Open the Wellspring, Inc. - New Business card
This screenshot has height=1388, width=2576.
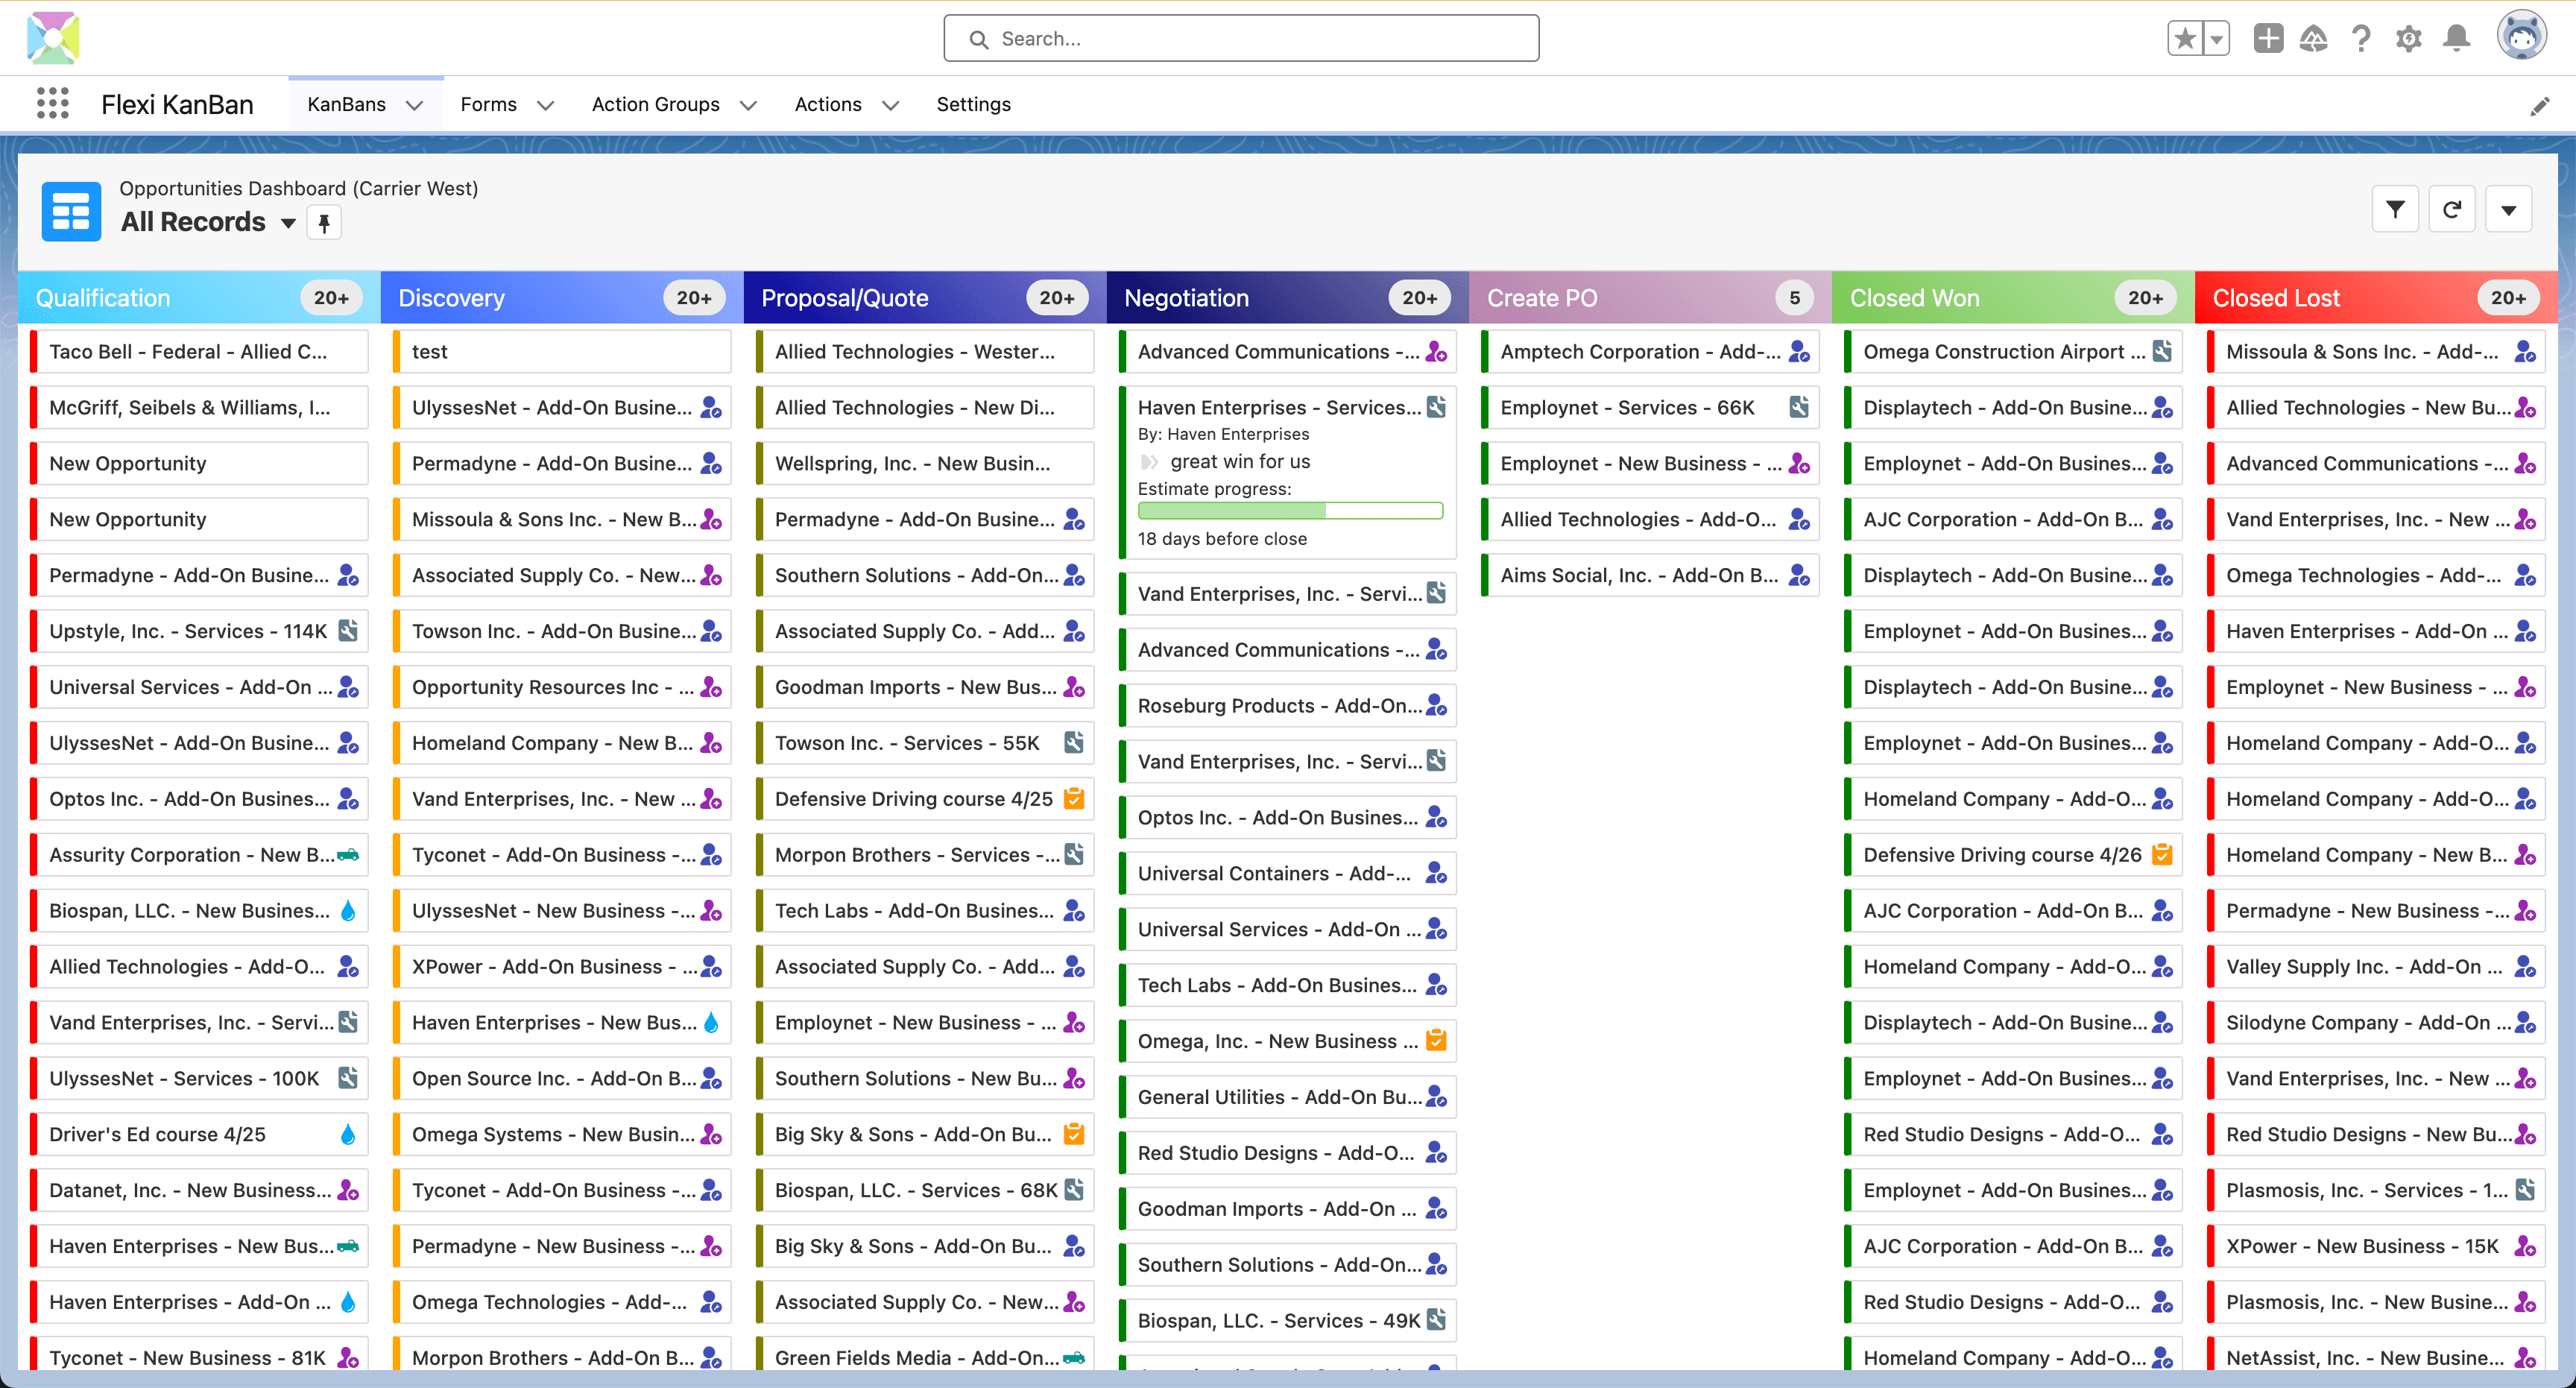pyautogui.click(x=925, y=464)
